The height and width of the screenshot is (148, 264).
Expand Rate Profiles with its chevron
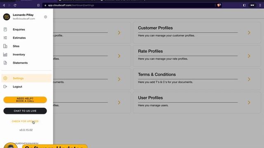[x=249, y=56]
